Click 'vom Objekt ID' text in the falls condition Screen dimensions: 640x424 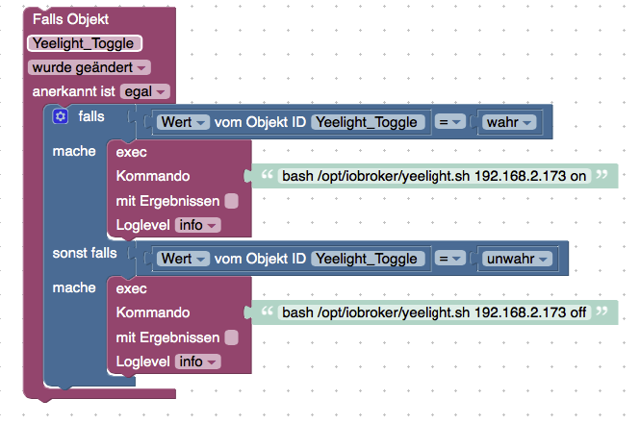pyautogui.click(x=261, y=122)
